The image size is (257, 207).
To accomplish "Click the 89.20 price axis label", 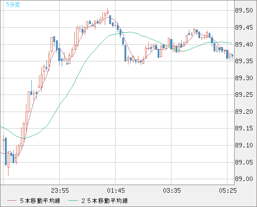I will (x=244, y=112).
